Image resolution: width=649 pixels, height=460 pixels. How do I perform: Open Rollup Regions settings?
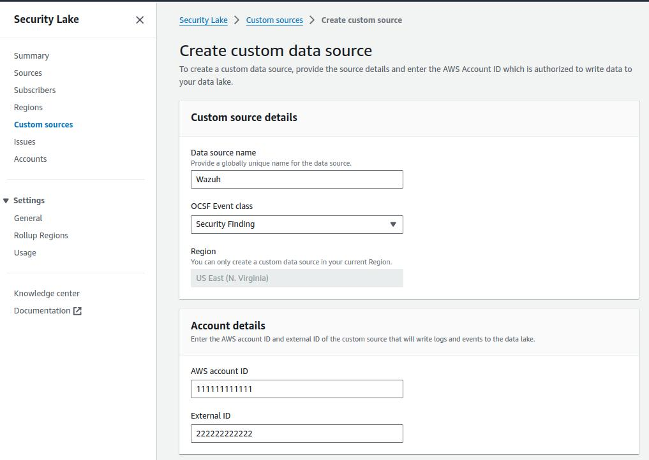41,236
